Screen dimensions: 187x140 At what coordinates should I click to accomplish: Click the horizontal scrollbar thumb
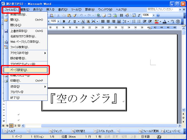click(109, 126)
